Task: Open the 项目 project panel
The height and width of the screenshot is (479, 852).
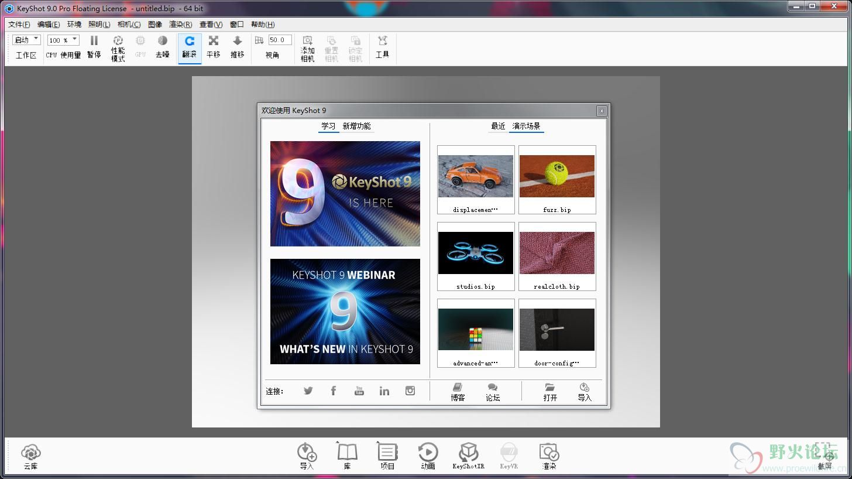Action: 387,457
